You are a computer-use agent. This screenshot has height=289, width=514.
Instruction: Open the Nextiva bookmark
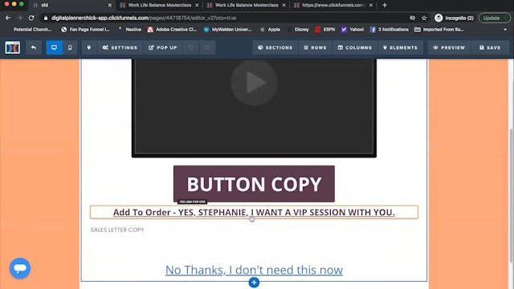point(129,30)
